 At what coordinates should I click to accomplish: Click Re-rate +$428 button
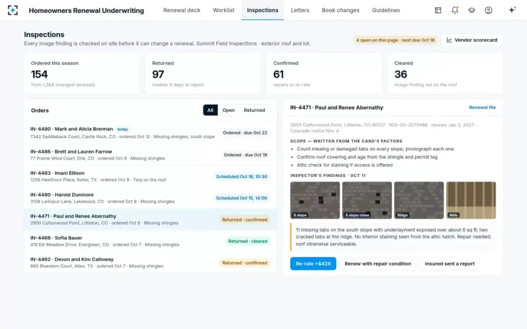313,264
